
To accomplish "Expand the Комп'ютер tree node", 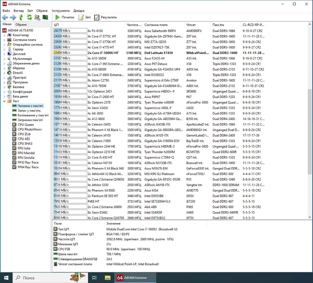I will point(4,35).
